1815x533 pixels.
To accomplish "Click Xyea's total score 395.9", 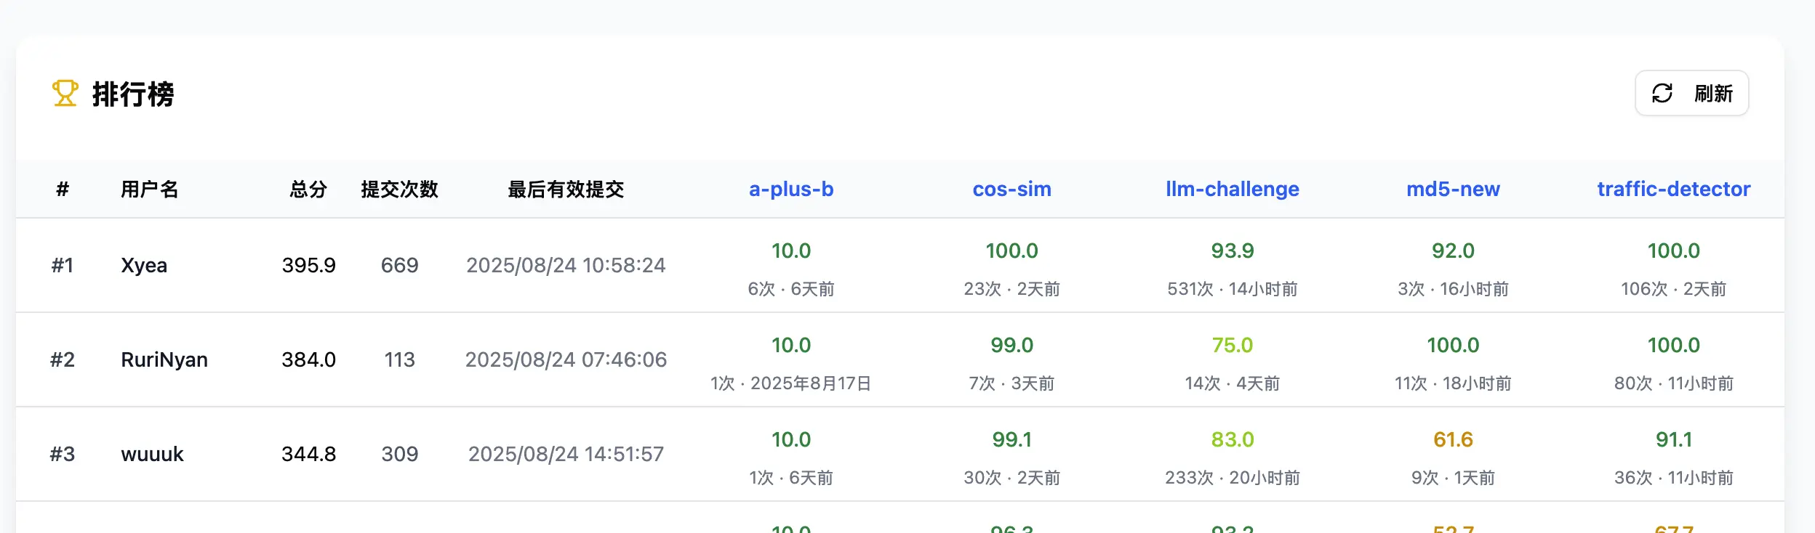I will click(308, 265).
